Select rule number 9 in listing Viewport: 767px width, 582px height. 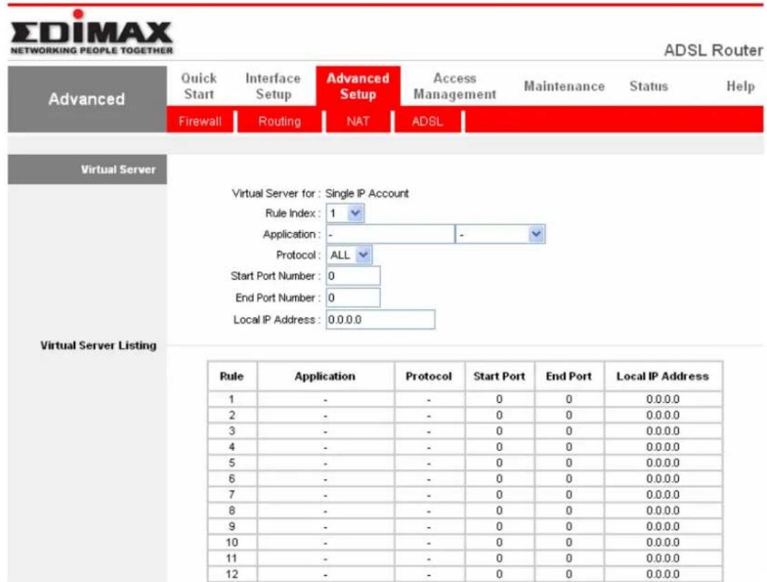click(x=232, y=526)
